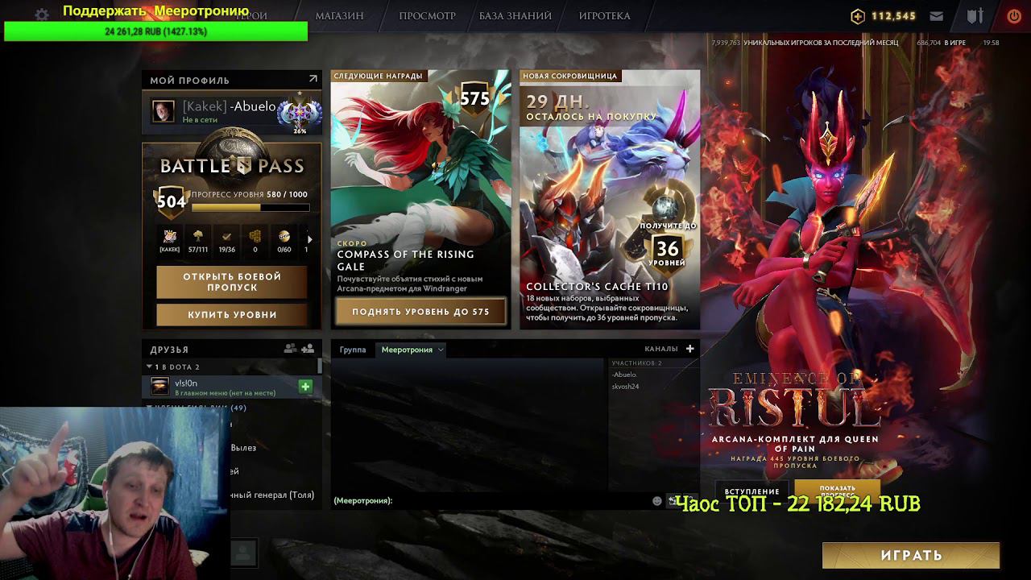Open the Collector's Cache TI10 card
This screenshot has width=1031, height=580.
click(x=610, y=199)
